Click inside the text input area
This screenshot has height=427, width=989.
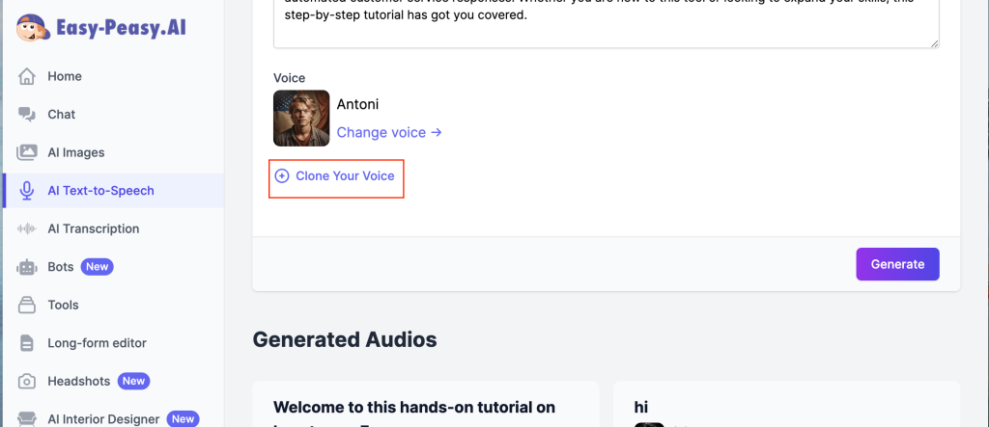[606, 24]
